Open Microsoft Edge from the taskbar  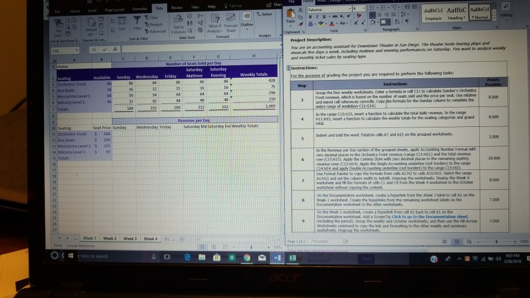(187, 258)
